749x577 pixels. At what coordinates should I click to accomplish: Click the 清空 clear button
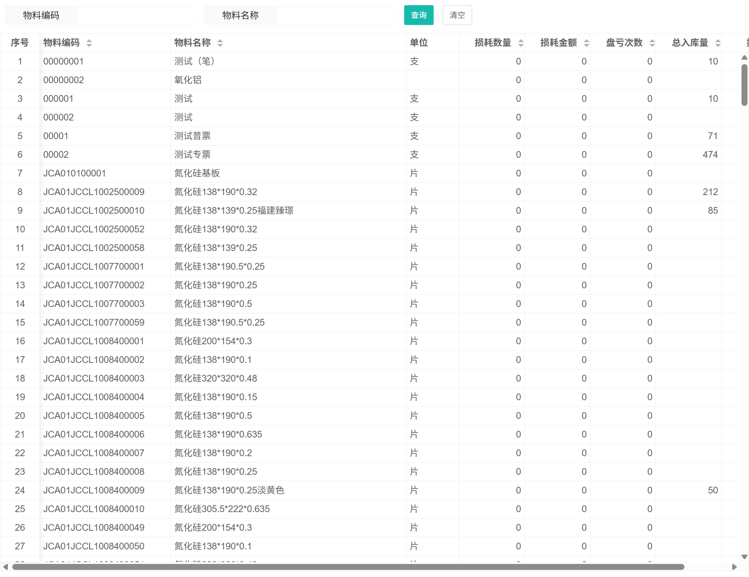[457, 15]
